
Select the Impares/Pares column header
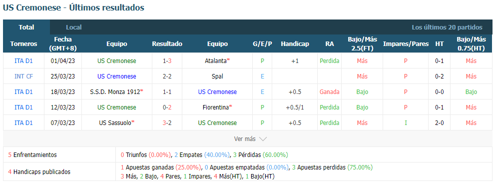coord(406,43)
